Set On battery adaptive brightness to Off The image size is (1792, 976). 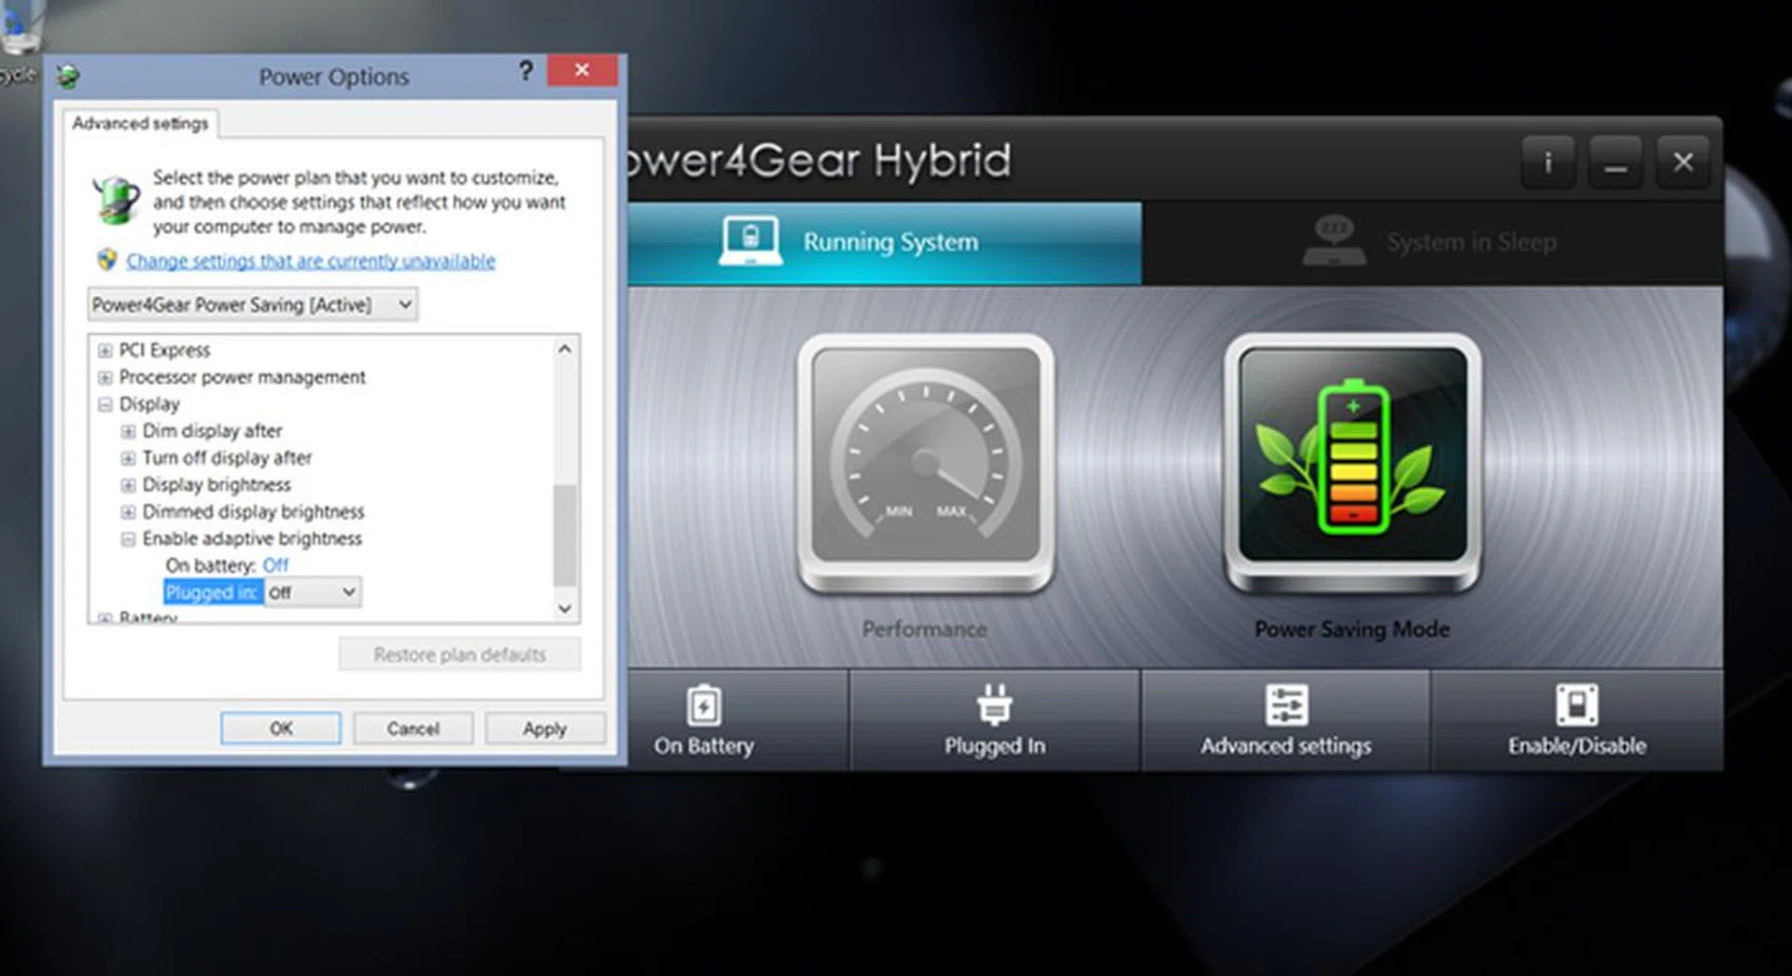tap(275, 565)
